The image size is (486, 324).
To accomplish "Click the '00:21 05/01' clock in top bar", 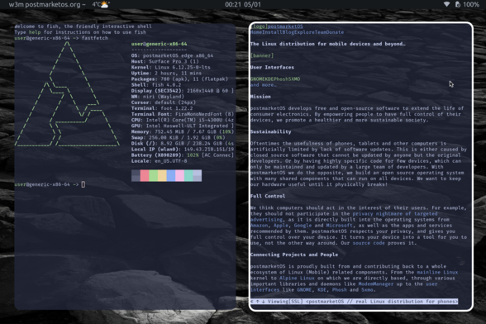I will [243, 4].
